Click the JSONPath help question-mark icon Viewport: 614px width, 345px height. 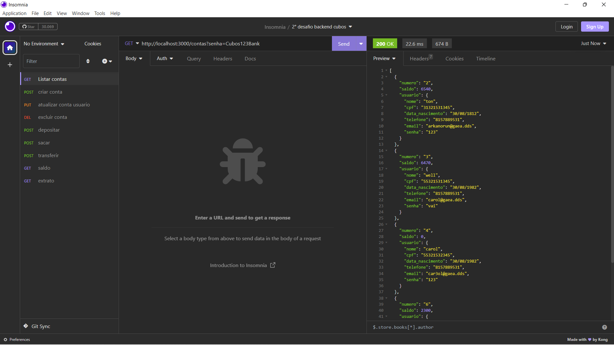pos(604,327)
